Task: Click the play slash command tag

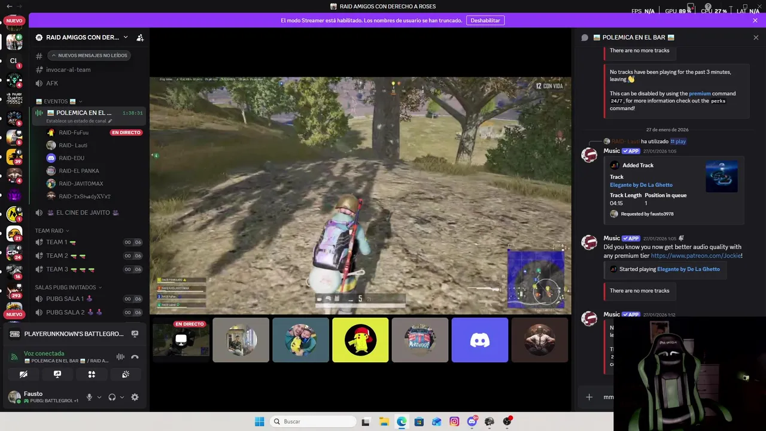Action: point(678,141)
